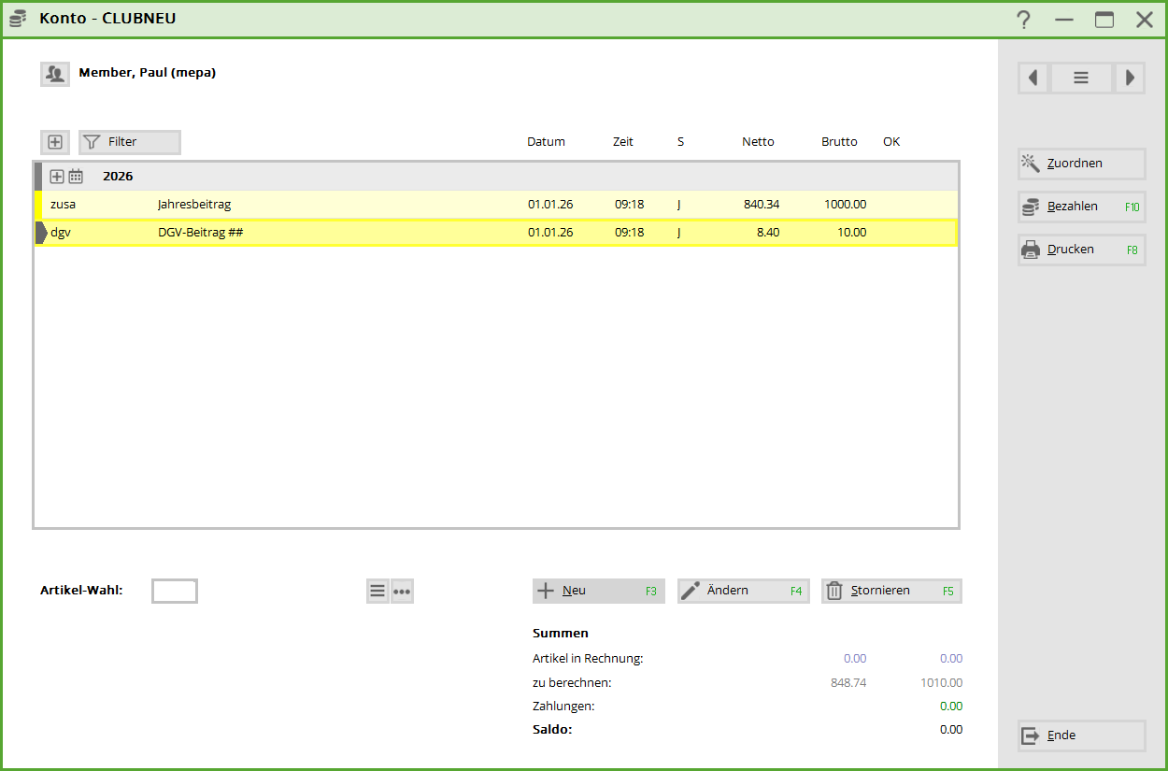Add a new entry with Neu

pos(598,591)
